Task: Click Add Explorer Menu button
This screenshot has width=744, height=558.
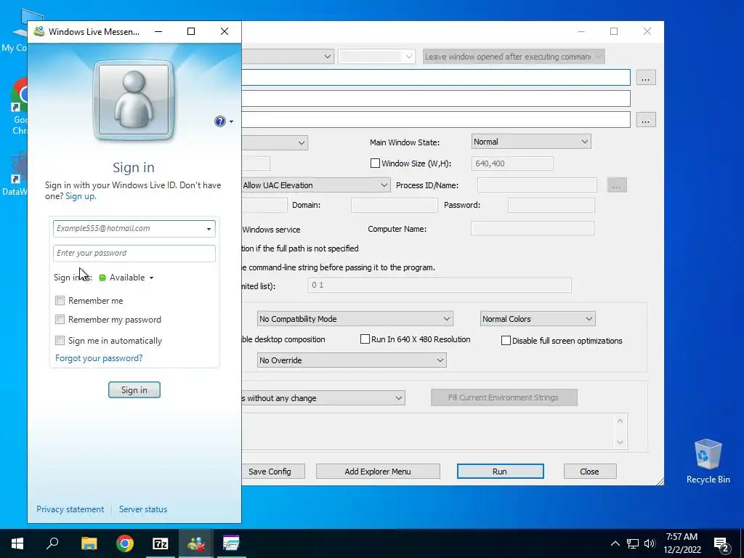Action: tap(378, 471)
